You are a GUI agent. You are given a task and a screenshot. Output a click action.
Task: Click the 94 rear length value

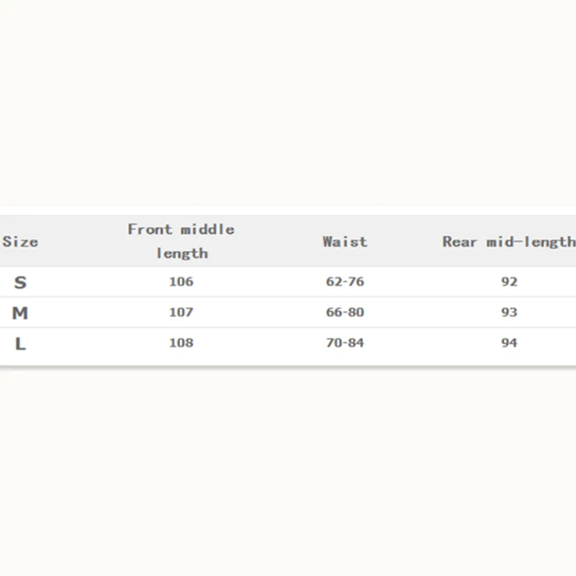click(x=509, y=343)
